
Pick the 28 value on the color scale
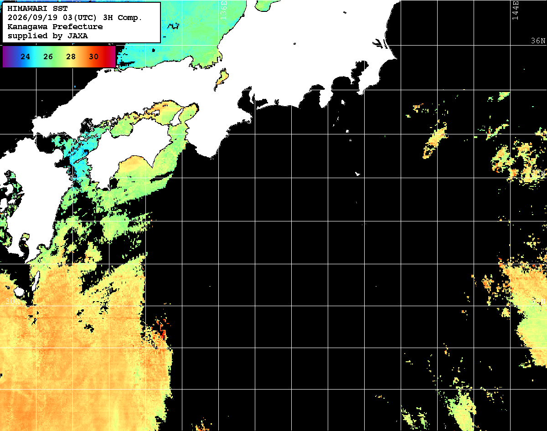click(71, 57)
